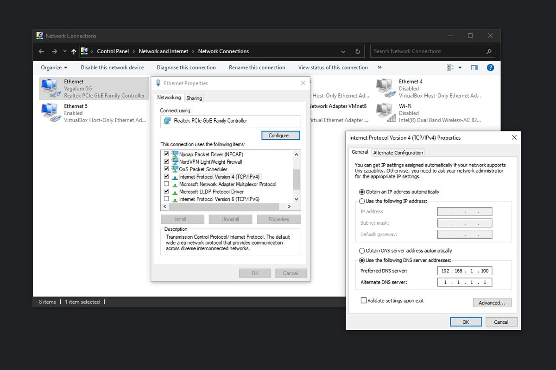The height and width of the screenshot is (370, 556).
Task: Click the Preferred DNS server field
Action: pyautogui.click(x=464, y=271)
